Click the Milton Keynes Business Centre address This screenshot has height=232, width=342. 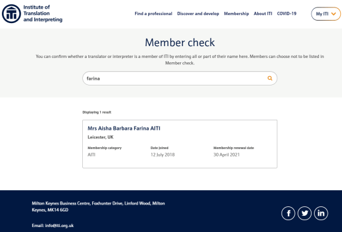(98, 206)
